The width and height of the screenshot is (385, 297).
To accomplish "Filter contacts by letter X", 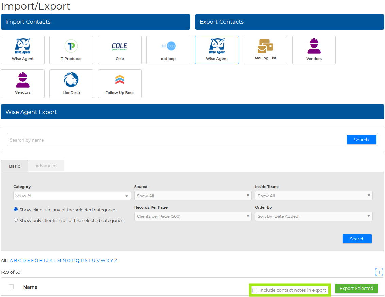I will pyautogui.click(x=108, y=260).
